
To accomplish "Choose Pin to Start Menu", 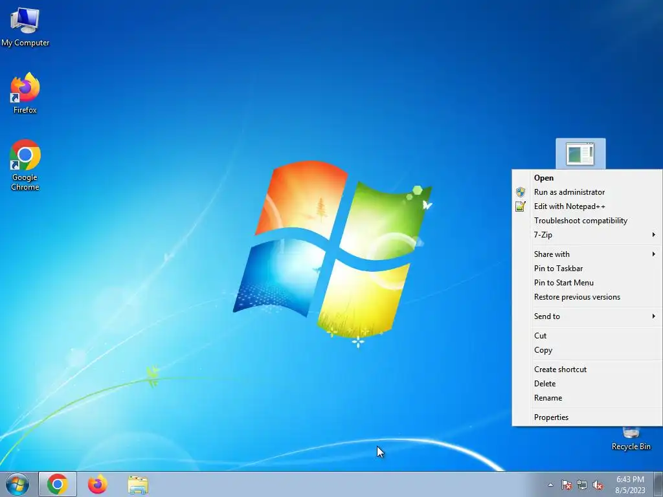I will (x=587, y=283).
